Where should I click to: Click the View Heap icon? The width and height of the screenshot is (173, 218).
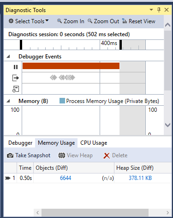(x=62, y=155)
